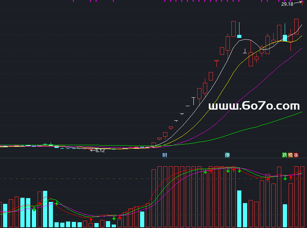307x228 pixels.
Task: Click the first magenta dot at the top edge
Action: pos(73,1)
